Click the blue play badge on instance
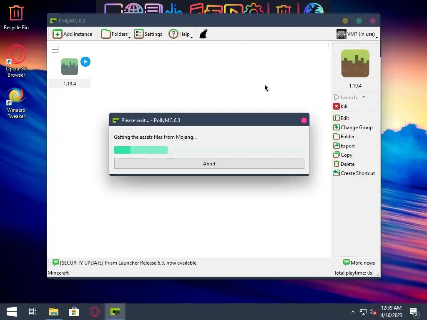This screenshot has width=427, height=320. (85, 62)
